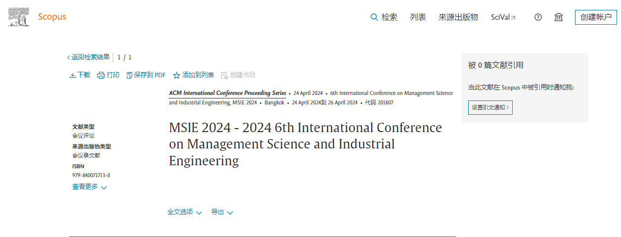This screenshot has width=621, height=237.
Task: Click the 被 0 篇文献引用 heading
Action: [496, 65]
